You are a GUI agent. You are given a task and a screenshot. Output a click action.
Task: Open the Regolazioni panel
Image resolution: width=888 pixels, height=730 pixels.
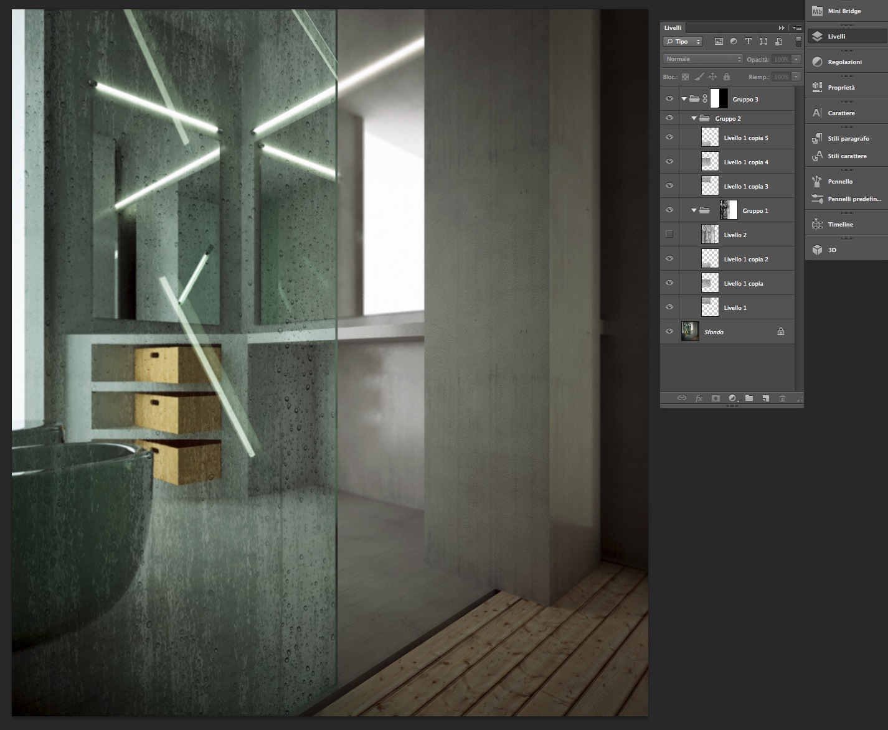[846, 62]
